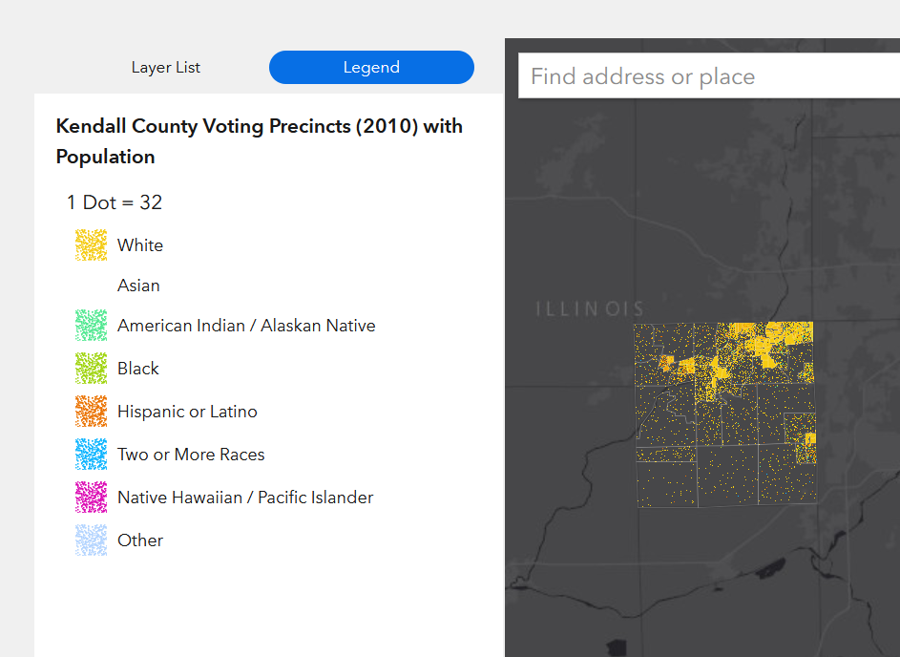
Task: Select the Legend tab
Action: pos(371,68)
